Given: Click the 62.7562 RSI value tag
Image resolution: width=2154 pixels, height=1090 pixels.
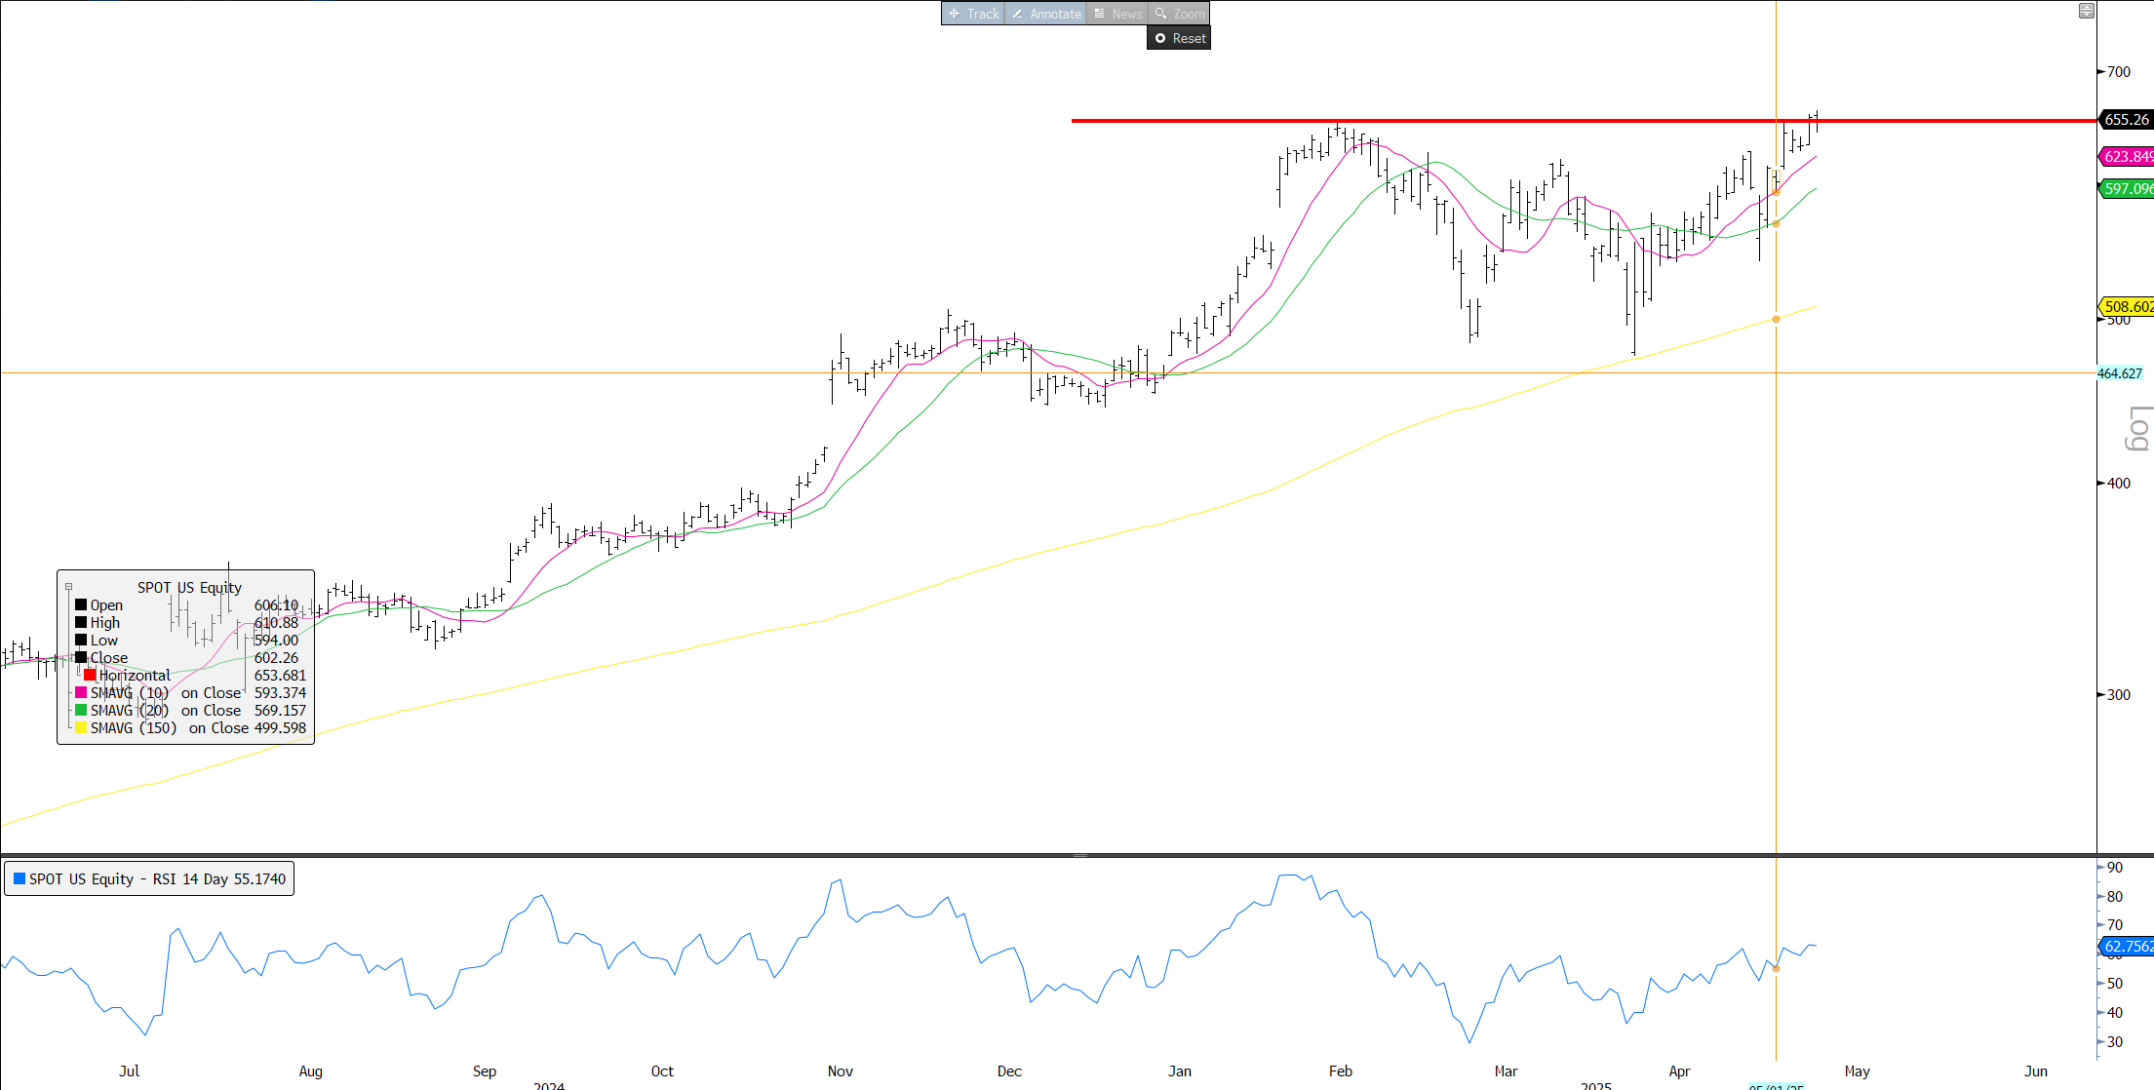Looking at the screenshot, I should tap(2128, 946).
